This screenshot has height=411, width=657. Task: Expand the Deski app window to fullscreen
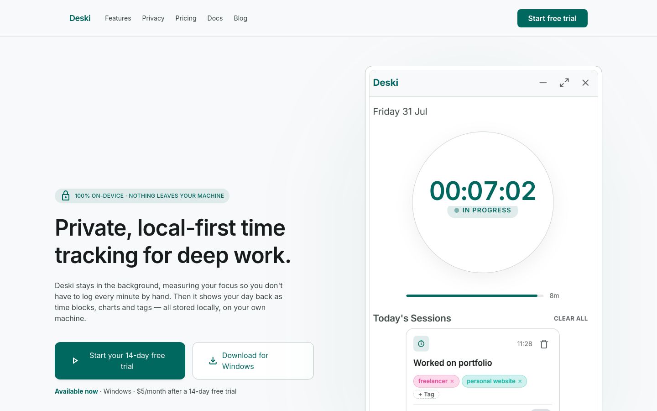click(x=564, y=83)
